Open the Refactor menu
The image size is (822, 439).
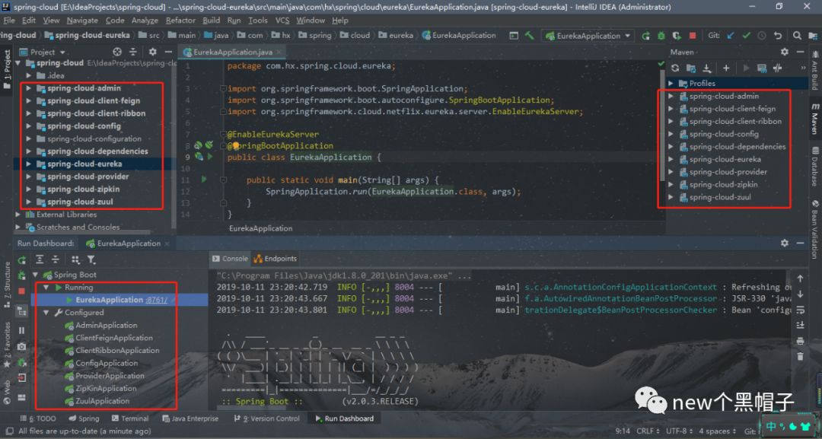[180, 20]
